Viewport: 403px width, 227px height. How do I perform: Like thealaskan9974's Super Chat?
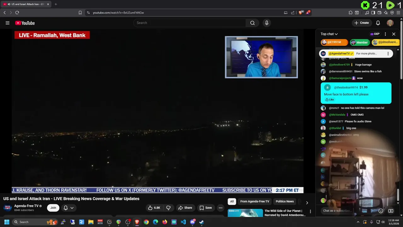pos(330,100)
